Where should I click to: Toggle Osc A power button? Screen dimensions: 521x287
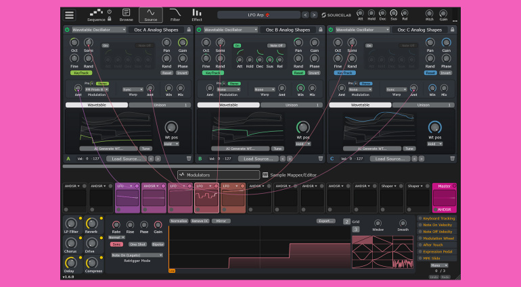[x=67, y=30]
